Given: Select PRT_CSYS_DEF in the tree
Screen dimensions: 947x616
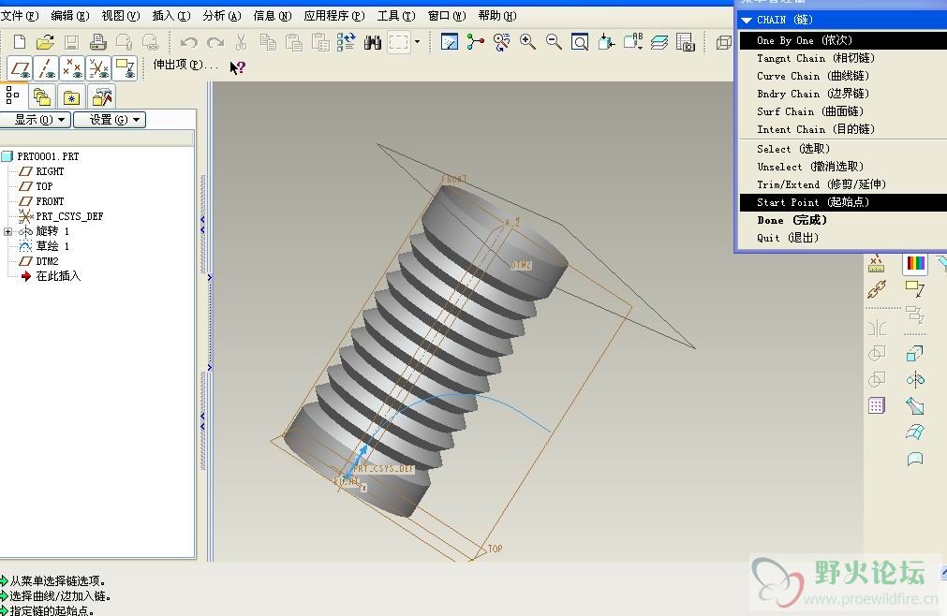Looking at the screenshot, I should (69, 216).
